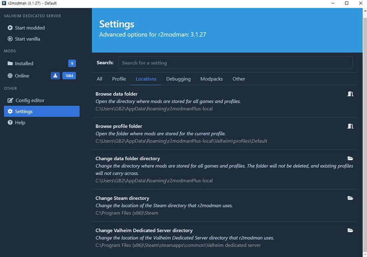The height and width of the screenshot is (257, 367).
Task: Select the Debugging tab
Action: pyautogui.click(x=178, y=79)
